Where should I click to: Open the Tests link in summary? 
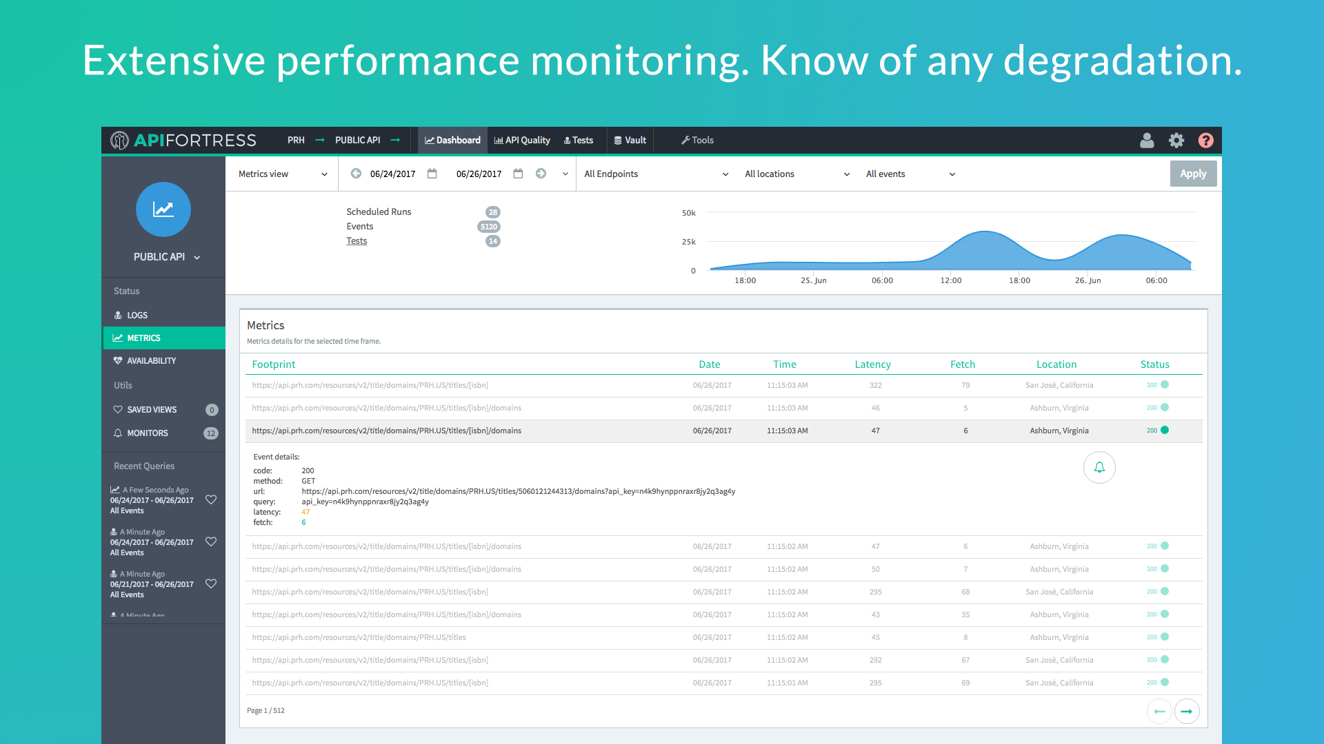[x=357, y=240]
